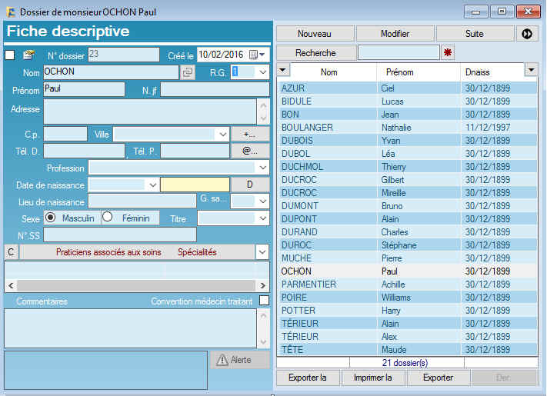Click the link icon next to Nom field
The image size is (547, 396).
(188, 72)
